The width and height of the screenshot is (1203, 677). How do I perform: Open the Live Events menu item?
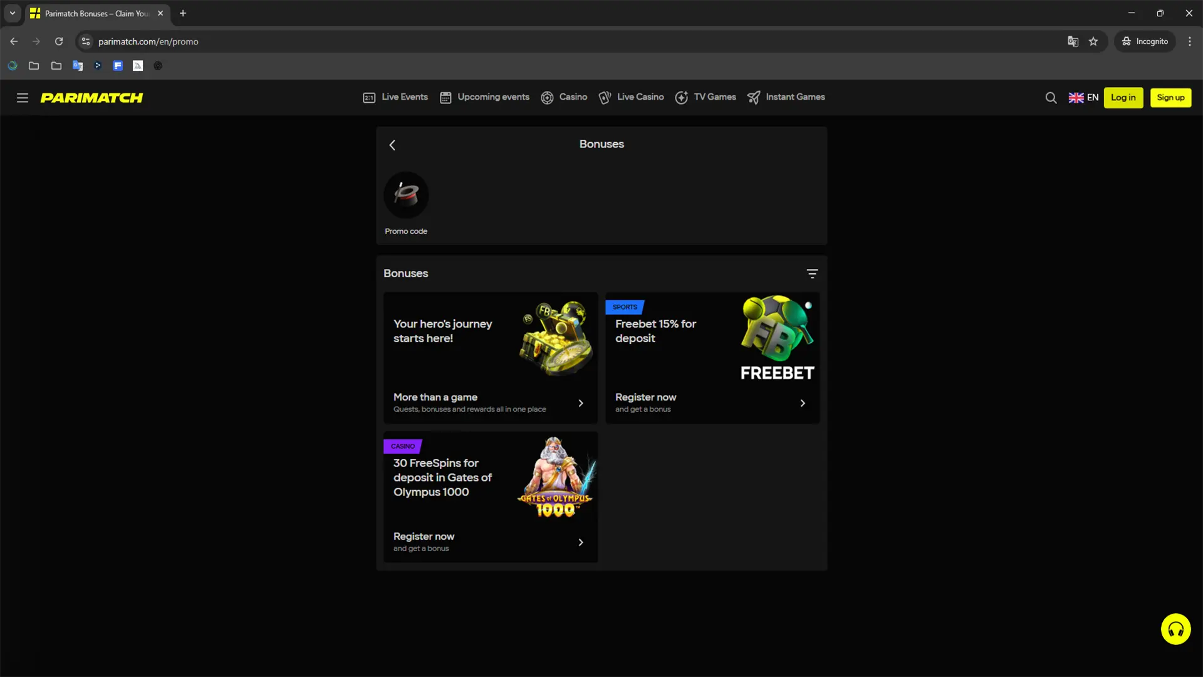click(x=395, y=97)
